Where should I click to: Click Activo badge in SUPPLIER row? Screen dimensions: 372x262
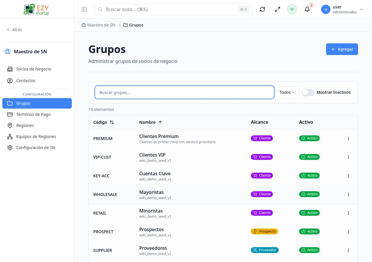(309, 250)
